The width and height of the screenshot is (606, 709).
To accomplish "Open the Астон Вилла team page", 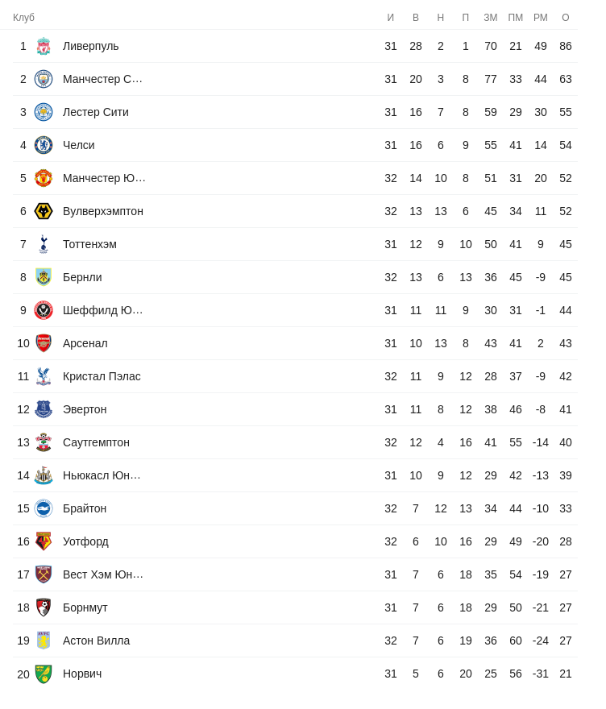I will pos(96,641).
